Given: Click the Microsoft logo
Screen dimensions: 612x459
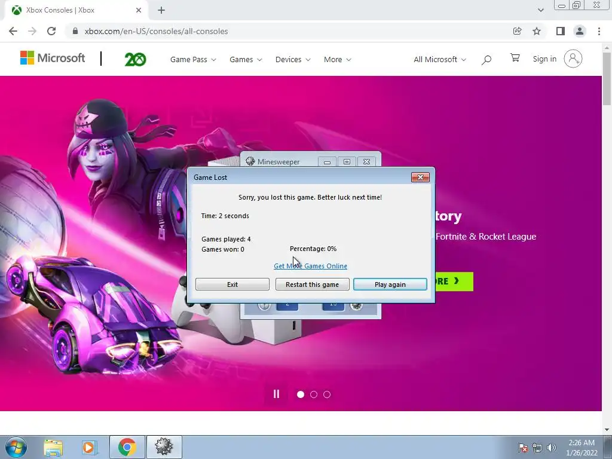Looking at the screenshot, I should click(x=53, y=58).
